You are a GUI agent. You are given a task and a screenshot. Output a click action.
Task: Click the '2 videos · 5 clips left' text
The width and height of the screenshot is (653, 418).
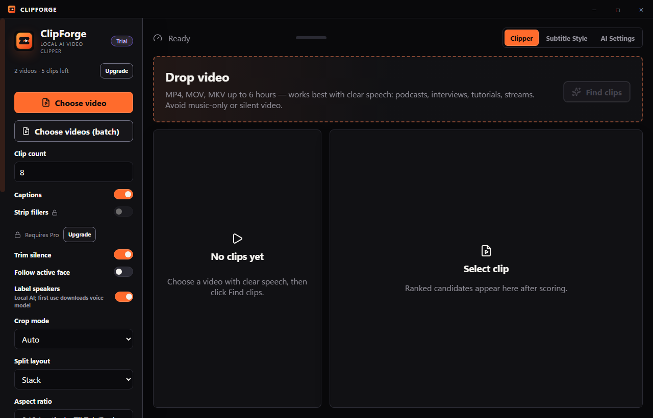click(x=41, y=71)
